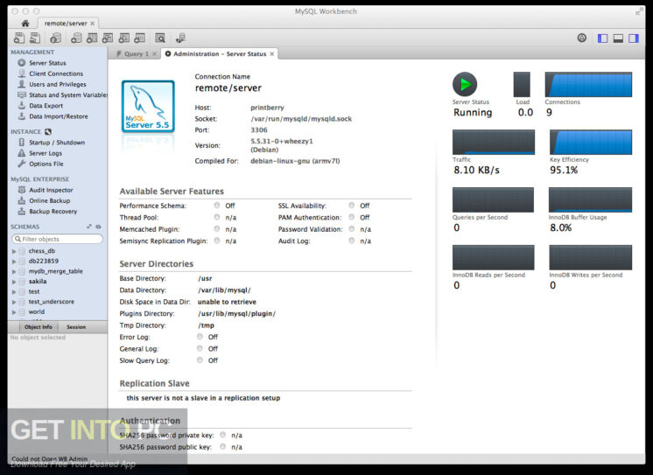The image size is (653, 475).
Task: Switch to the Session tab
Action: (x=76, y=327)
